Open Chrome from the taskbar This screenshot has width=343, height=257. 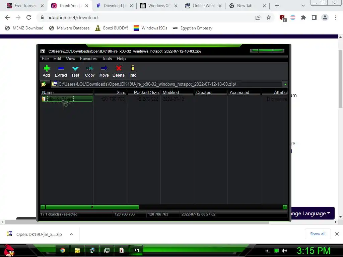click(x=63, y=250)
